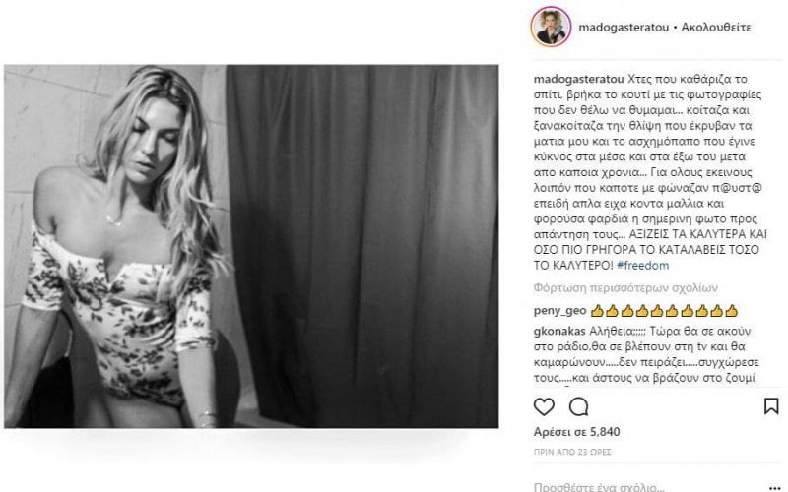This screenshot has width=788, height=492.
Task: Click the thumbs-up emoji row in peny_geo's comment
Action: point(664,311)
